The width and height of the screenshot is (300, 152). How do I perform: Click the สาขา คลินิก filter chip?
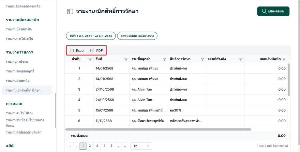click(x=137, y=36)
